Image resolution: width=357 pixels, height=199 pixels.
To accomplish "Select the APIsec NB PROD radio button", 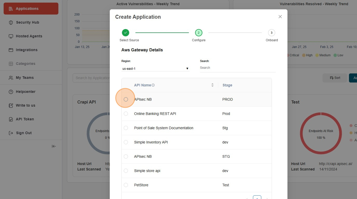I will tap(126, 99).
